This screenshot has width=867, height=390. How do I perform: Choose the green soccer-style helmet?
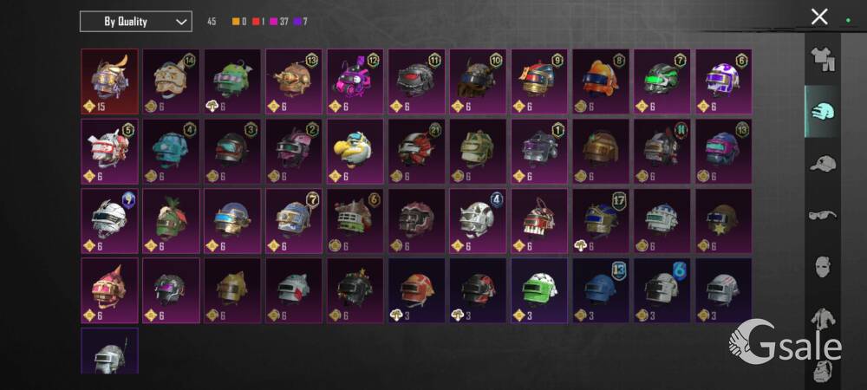point(539,290)
